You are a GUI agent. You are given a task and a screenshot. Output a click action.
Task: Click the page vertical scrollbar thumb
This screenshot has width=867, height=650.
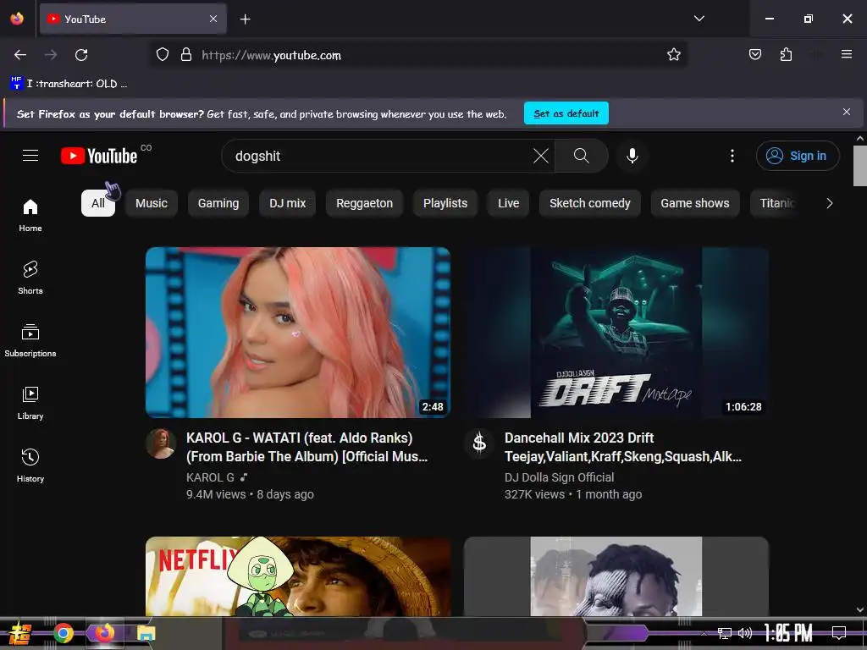tap(860, 166)
